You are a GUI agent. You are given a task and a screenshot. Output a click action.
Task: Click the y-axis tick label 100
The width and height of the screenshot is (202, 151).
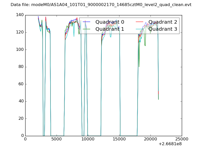point(19,50)
